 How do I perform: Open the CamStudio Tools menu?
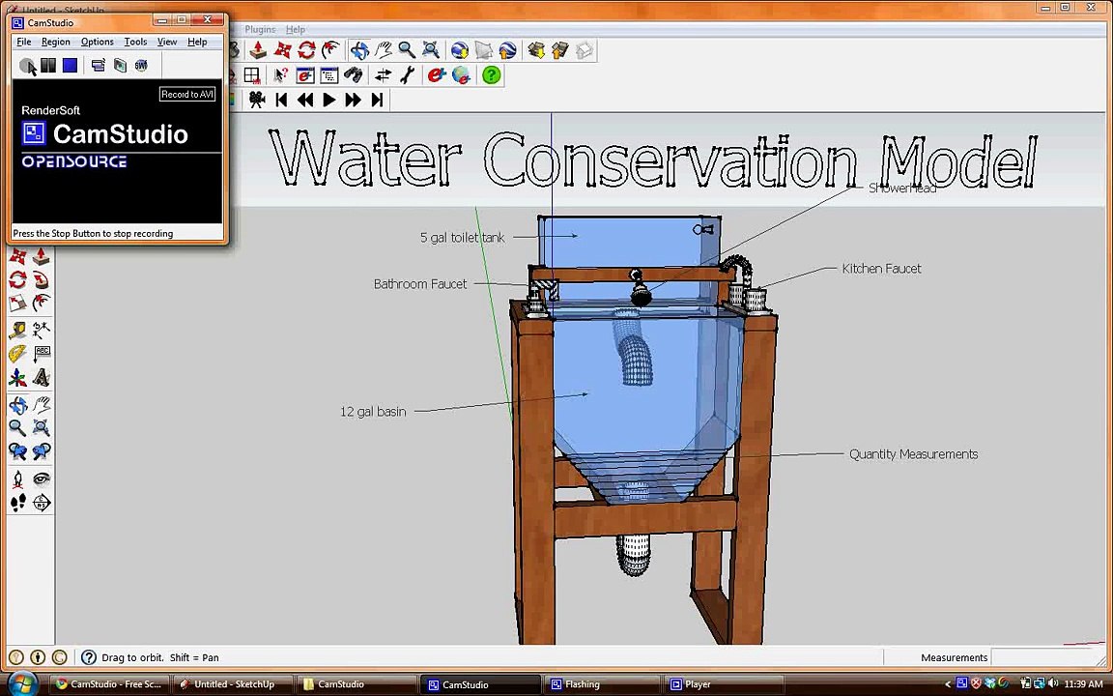pyautogui.click(x=135, y=42)
